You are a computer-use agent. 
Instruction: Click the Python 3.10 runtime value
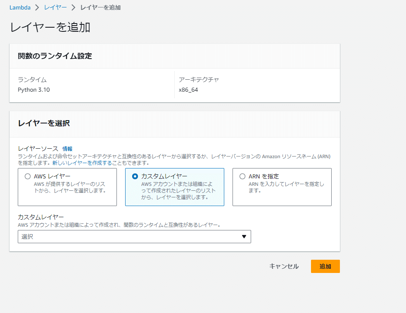(x=33, y=90)
